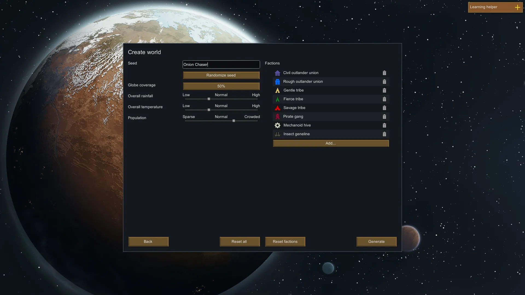Remove Insect geneline with trash icon
Screen dimensions: 525x295
[384, 134]
